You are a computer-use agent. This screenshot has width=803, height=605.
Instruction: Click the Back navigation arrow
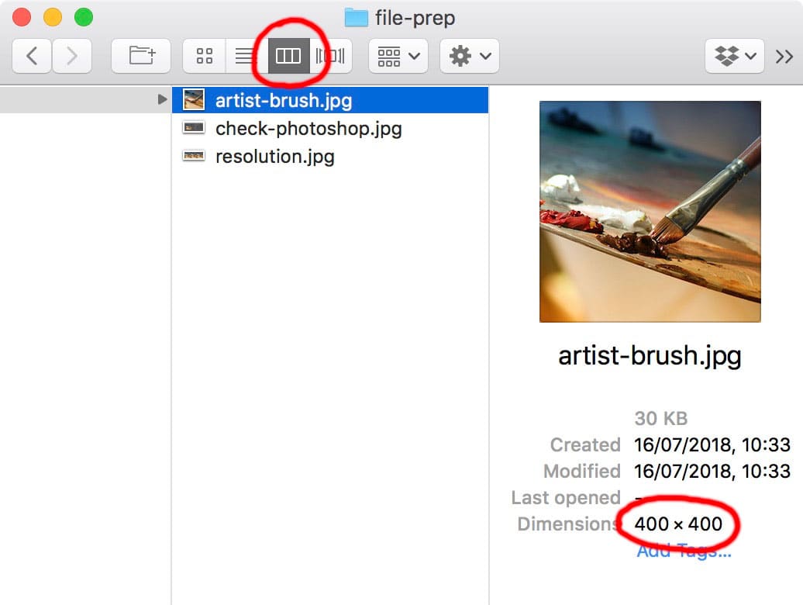pos(32,56)
